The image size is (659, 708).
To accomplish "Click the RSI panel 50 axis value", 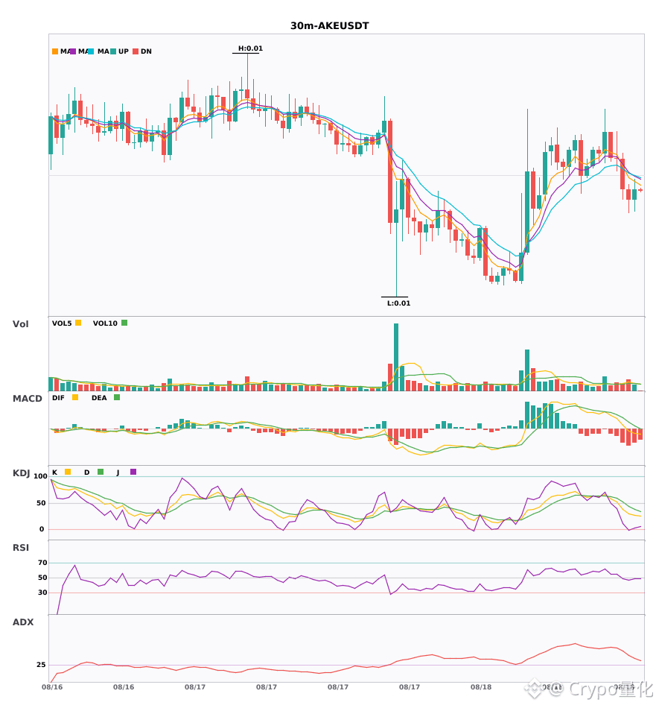I will click(x=42, y=578).
